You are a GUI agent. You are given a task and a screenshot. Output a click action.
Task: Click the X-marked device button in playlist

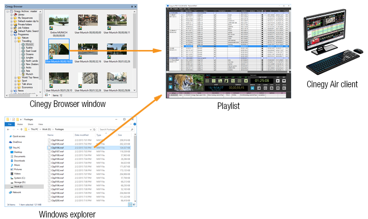click(x=246, y=81)
